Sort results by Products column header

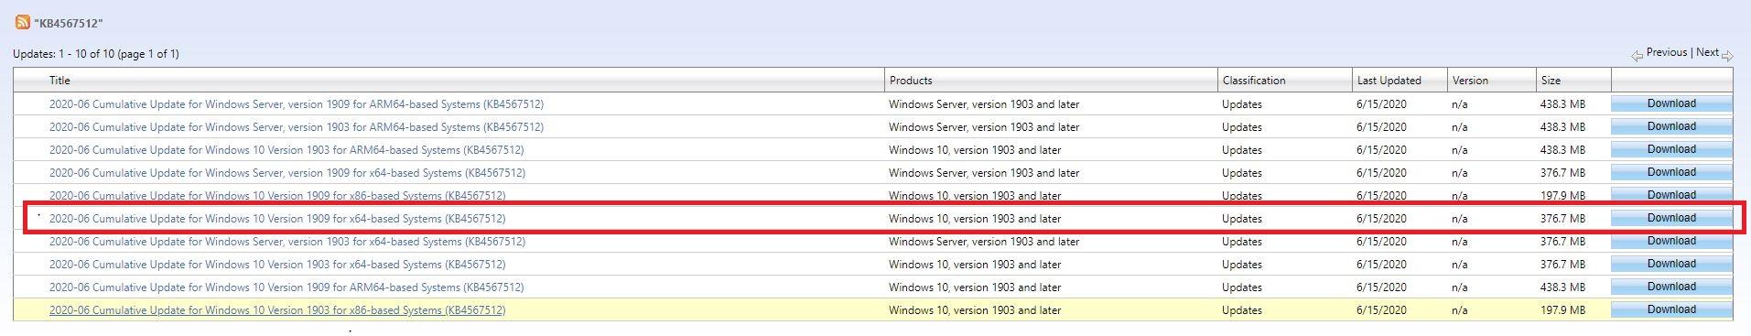911,81
